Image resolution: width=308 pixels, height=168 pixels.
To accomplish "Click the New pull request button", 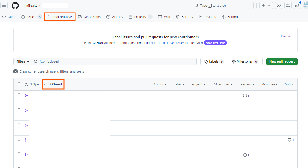I will [282, 61].
